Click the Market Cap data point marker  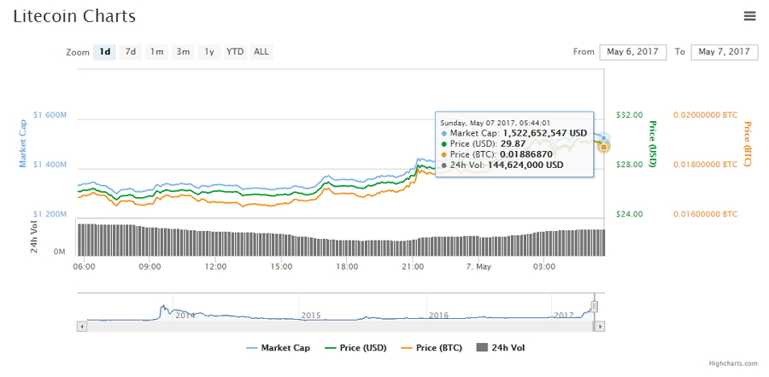pyautogui.click(x=604, y=138)
